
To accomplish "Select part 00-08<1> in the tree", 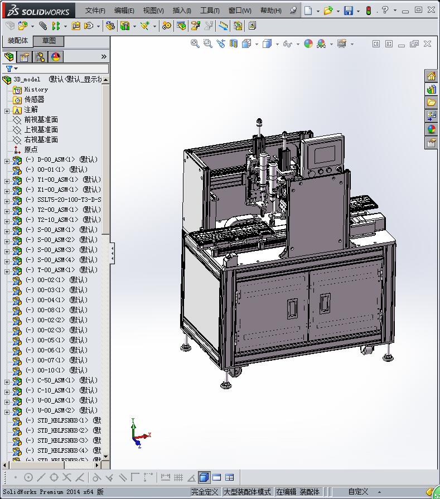I will [57, 310].
